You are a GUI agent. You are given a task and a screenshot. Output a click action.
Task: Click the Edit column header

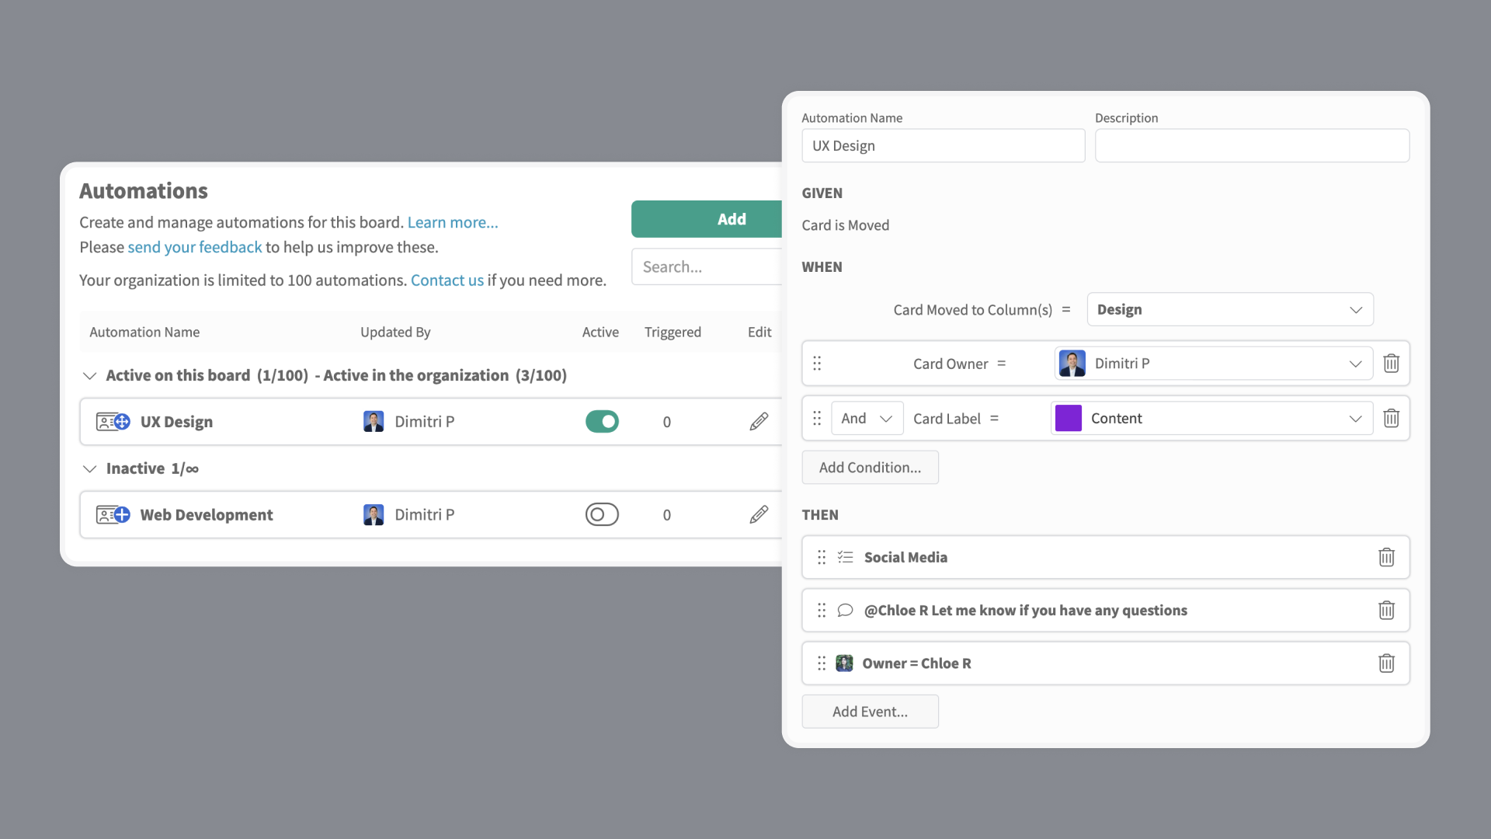pos(759,332)
